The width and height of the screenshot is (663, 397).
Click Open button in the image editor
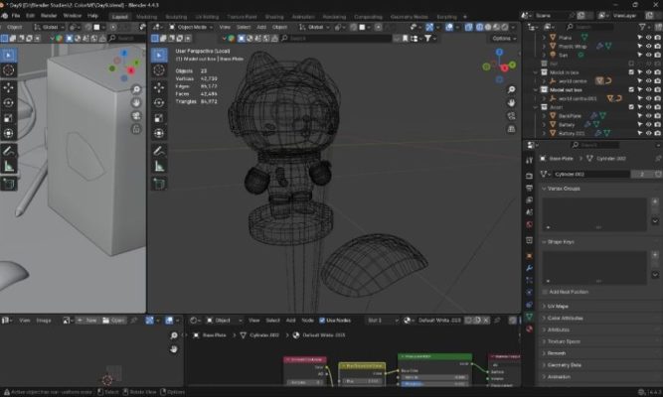[116, 321]
